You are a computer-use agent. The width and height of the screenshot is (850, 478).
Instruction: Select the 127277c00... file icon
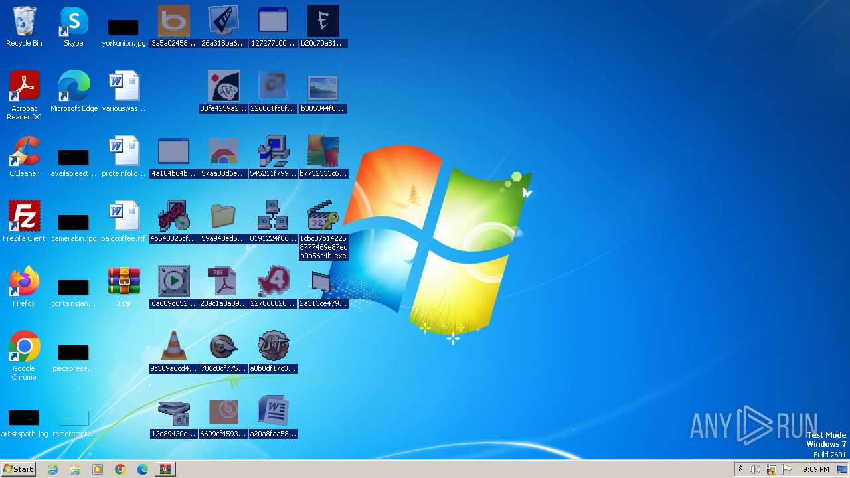tap(274, 21)
